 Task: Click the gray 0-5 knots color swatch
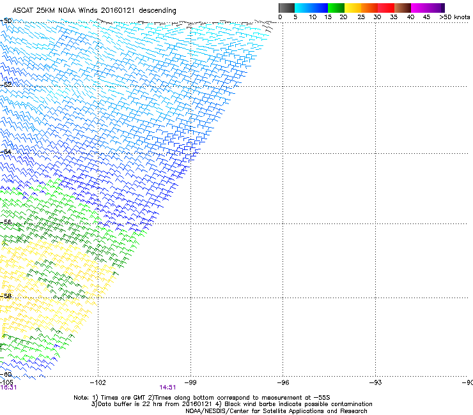click(286, 8)
